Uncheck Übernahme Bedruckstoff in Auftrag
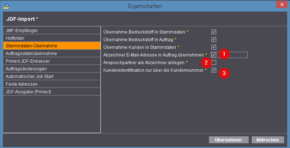Screen dimensions: 290x148 click(x=214, y=39)
